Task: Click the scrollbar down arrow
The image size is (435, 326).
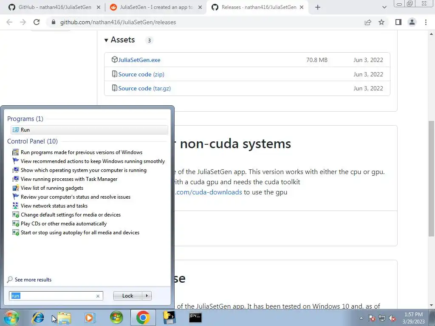Action: coord(432,305)
